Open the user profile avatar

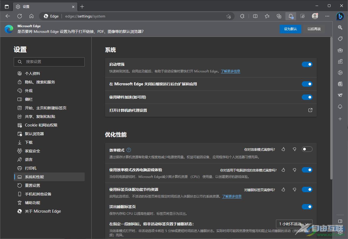315,16
